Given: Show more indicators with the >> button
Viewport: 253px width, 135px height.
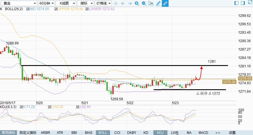Looking at the screenshot, I should pos(218,133).
